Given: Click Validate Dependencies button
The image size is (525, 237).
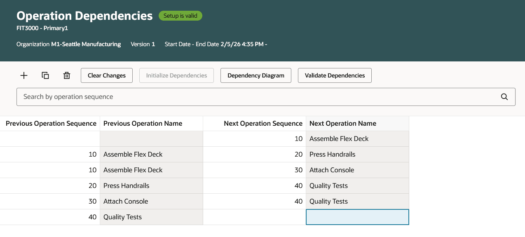Looking at the screenshot, I should [x=335, y=75].
